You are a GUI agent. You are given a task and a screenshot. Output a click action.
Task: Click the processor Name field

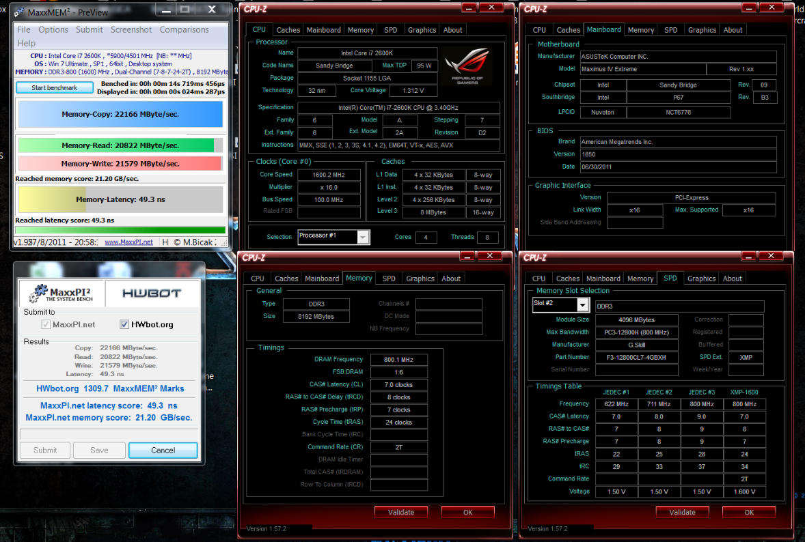tap(367, 53)
